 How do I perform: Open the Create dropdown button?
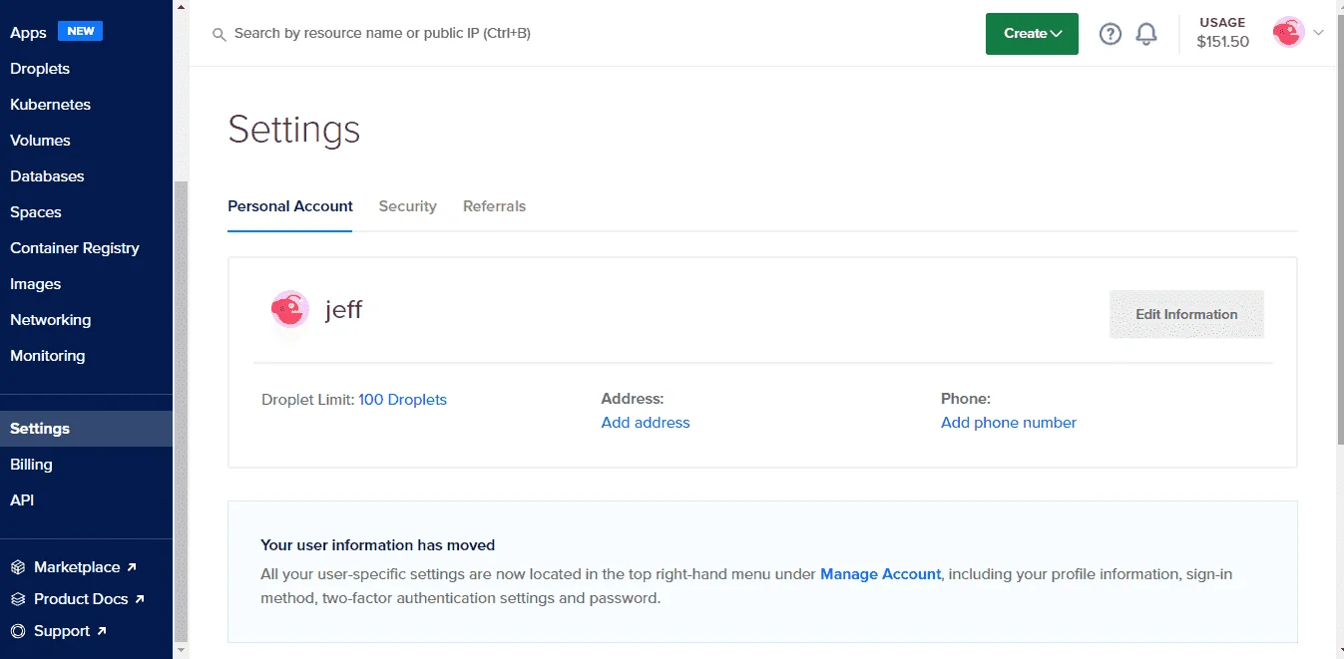tap(1032, 34)
